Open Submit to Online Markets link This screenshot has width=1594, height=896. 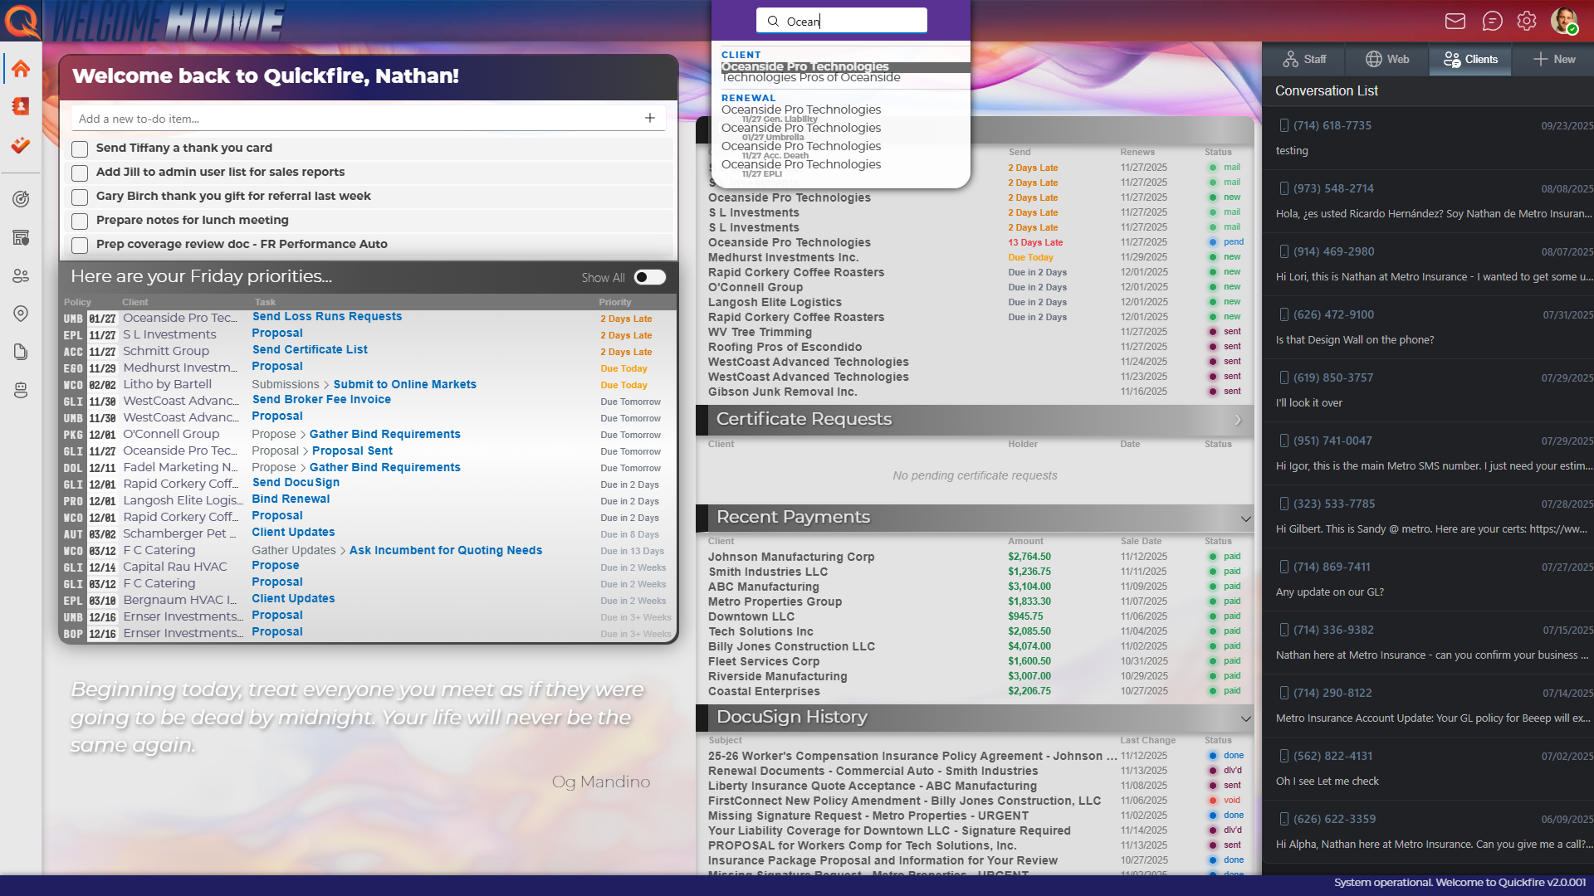point(404,384)
